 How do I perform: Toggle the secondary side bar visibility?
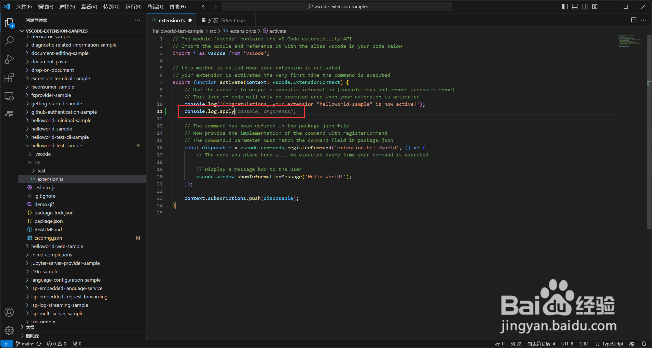[585, 7]
